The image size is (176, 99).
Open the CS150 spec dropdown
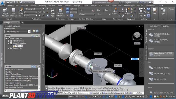point(31,15)
